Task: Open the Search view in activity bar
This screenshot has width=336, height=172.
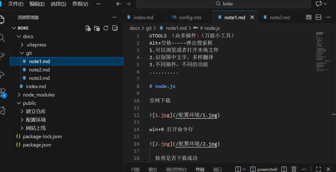Action: pos(2,38)
